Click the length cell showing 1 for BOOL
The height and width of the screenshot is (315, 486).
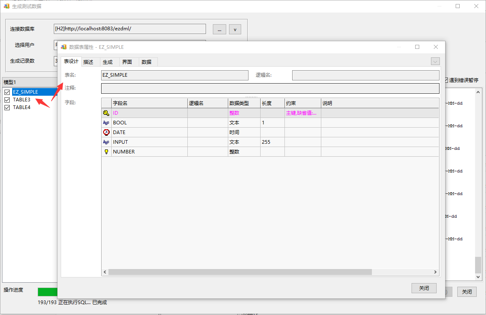[x=272, y=123]
